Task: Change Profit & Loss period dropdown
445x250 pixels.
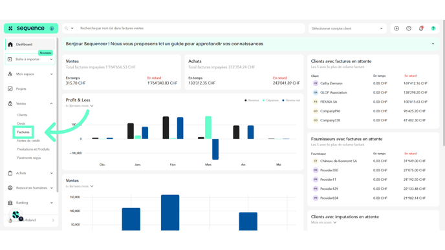Action: tap(80, 106)
